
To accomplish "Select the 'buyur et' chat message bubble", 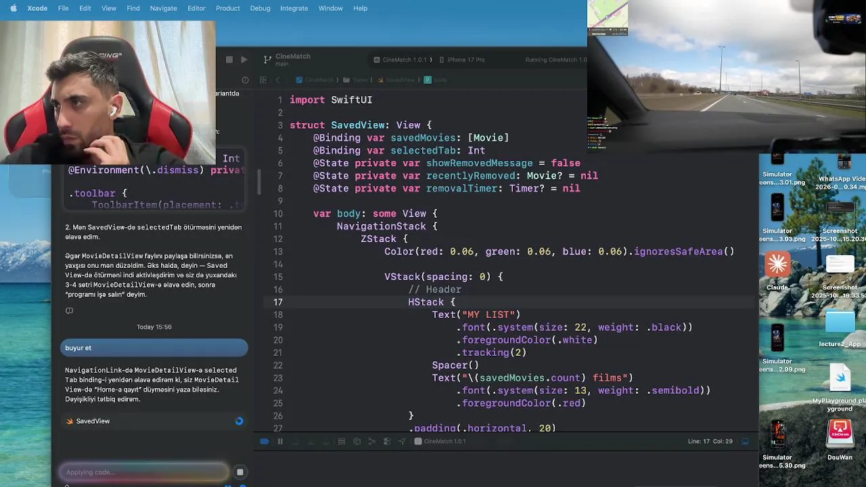I will click(154, 348).
